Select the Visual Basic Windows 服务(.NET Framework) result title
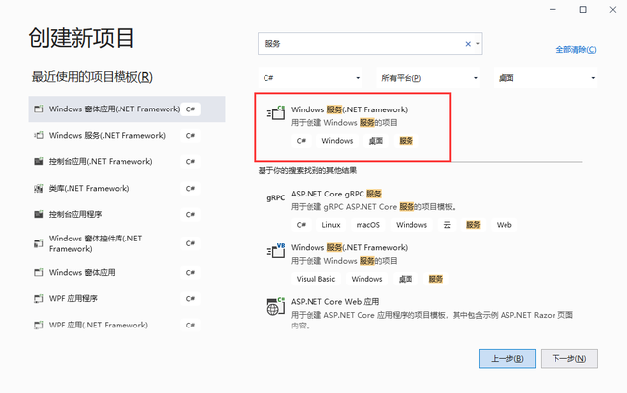 coord(349,247)
